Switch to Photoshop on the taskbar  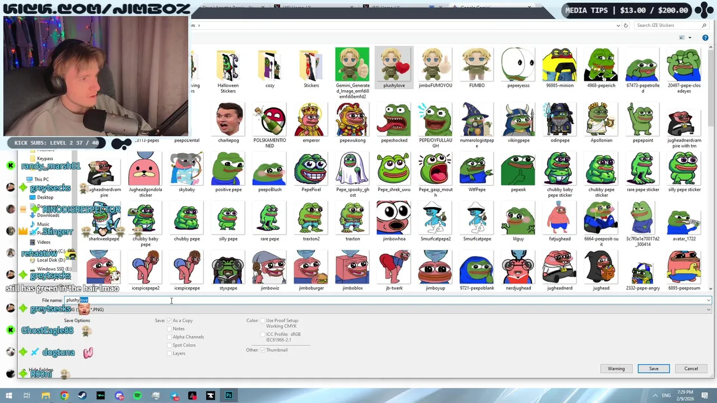[229, 396]
